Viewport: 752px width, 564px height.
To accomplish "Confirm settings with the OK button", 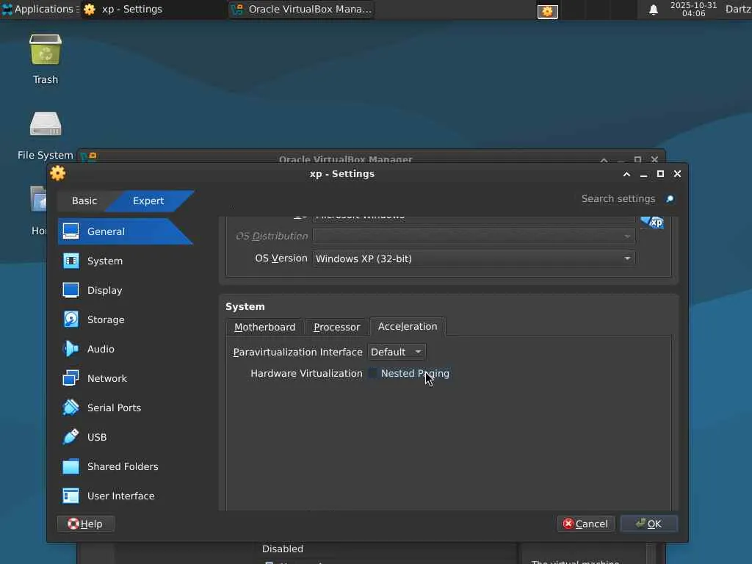I will (649, 524).
